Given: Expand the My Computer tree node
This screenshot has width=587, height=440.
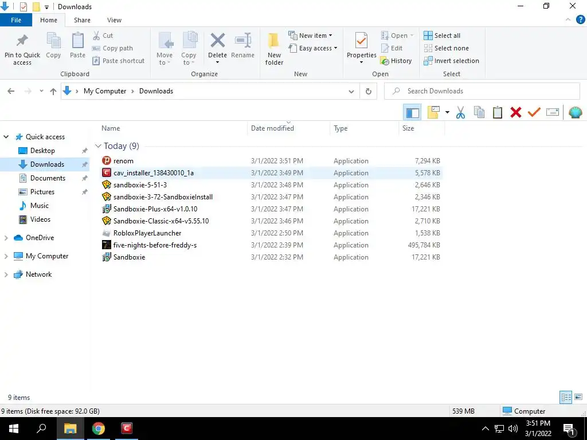Looking at the screenshot, I should [x=6, y=256].
